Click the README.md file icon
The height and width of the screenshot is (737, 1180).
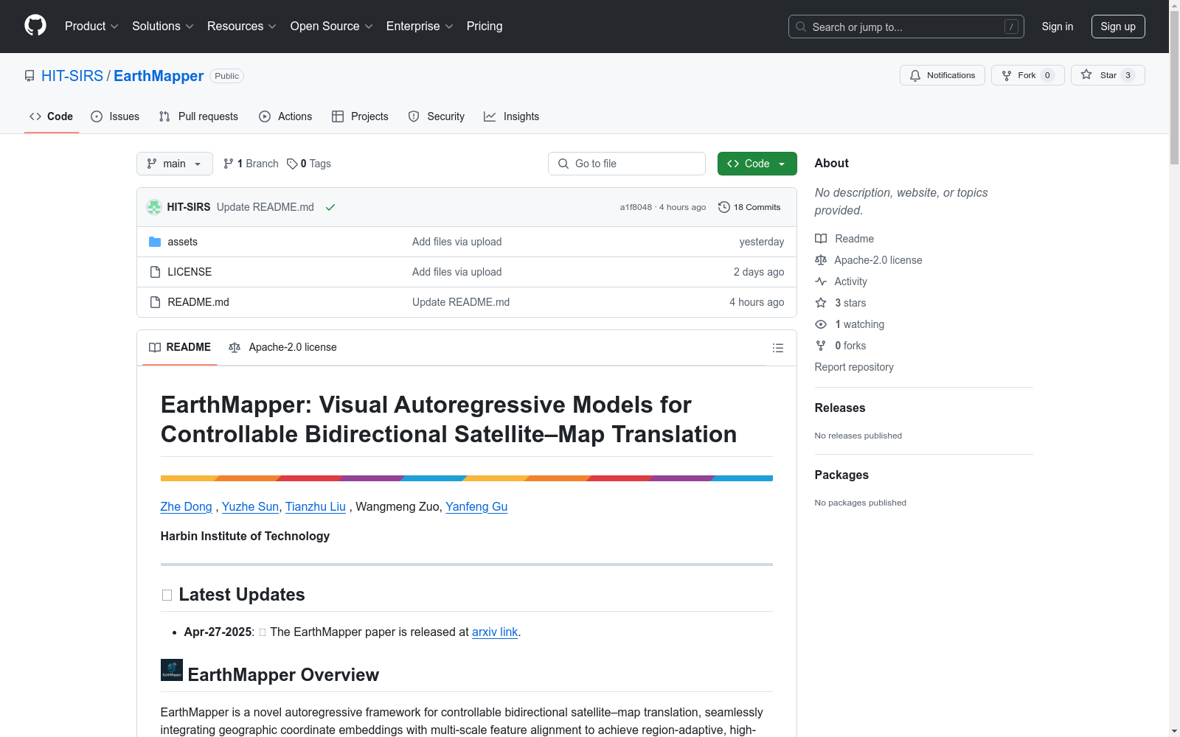[x=155, y=302]
